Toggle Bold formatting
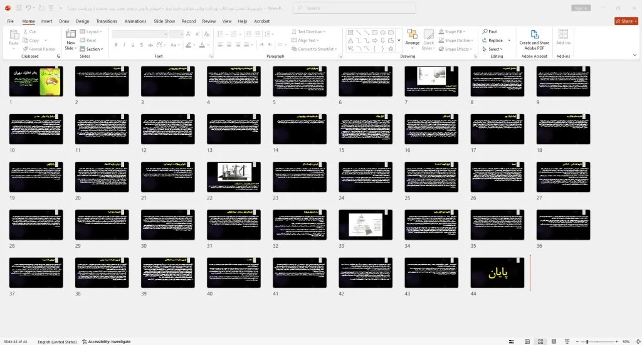This screenshot has height=345, width=642. point(116,45)
